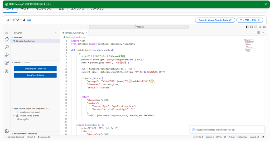
Task: Click Open in Visual Studio Code button
Action: coord(215,20)
